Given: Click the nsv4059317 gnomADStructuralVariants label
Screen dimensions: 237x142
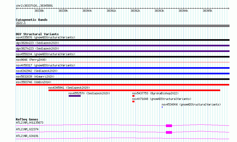Looking at the screenshot, I should click(46, 65).
